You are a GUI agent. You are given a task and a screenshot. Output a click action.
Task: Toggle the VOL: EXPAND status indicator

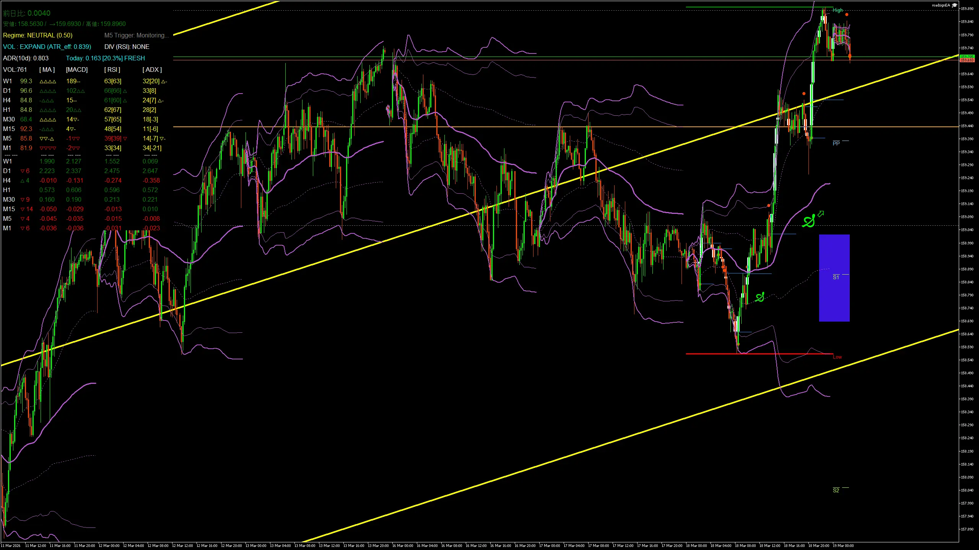click(x=47, y=47)
